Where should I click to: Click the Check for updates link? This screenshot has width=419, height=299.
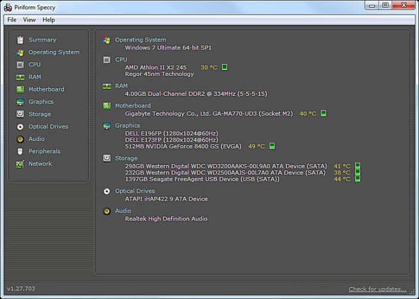pos(377,289)
